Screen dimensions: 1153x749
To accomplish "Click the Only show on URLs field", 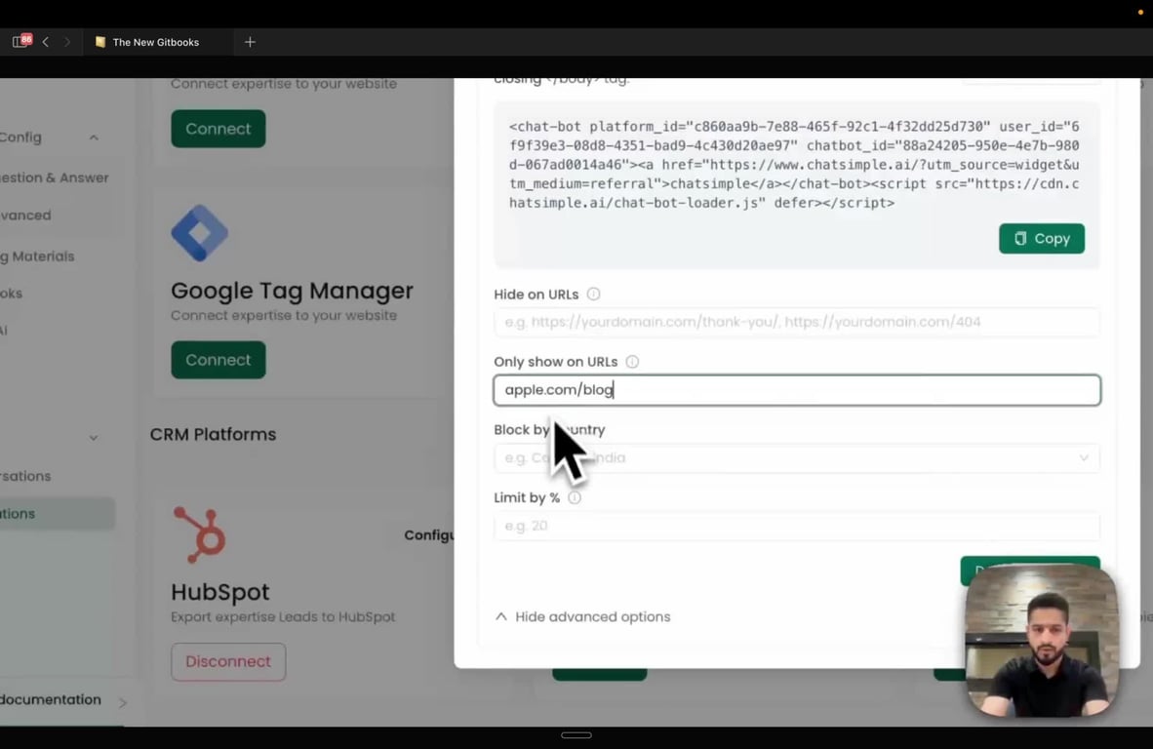I will pyautogui.click(x=796, y=389).
